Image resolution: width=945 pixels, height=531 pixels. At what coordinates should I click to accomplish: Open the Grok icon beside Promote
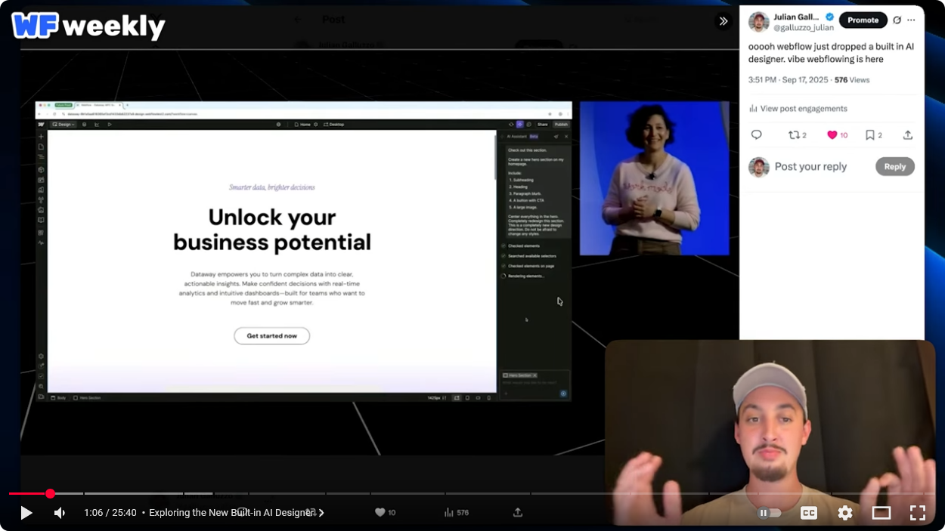click(x=897, y=20)
